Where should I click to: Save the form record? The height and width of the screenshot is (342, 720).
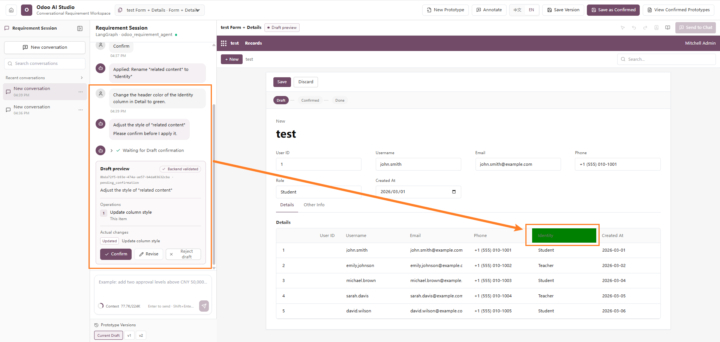282,82
